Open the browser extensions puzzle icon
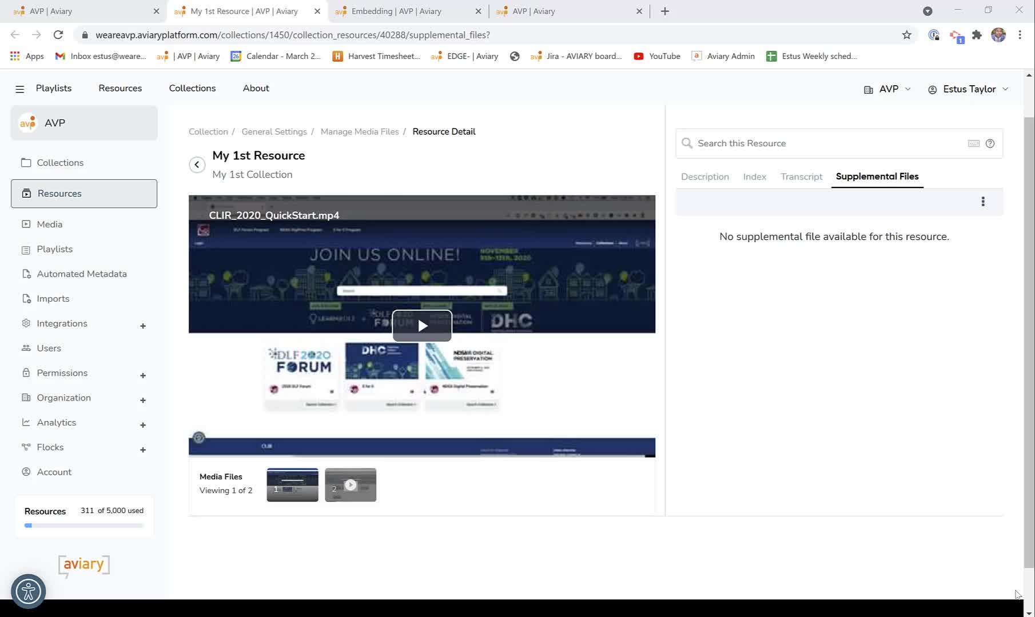 [977, 35]
